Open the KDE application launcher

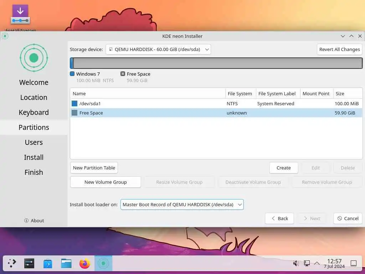pyautogui.click(x=12, y=263)
